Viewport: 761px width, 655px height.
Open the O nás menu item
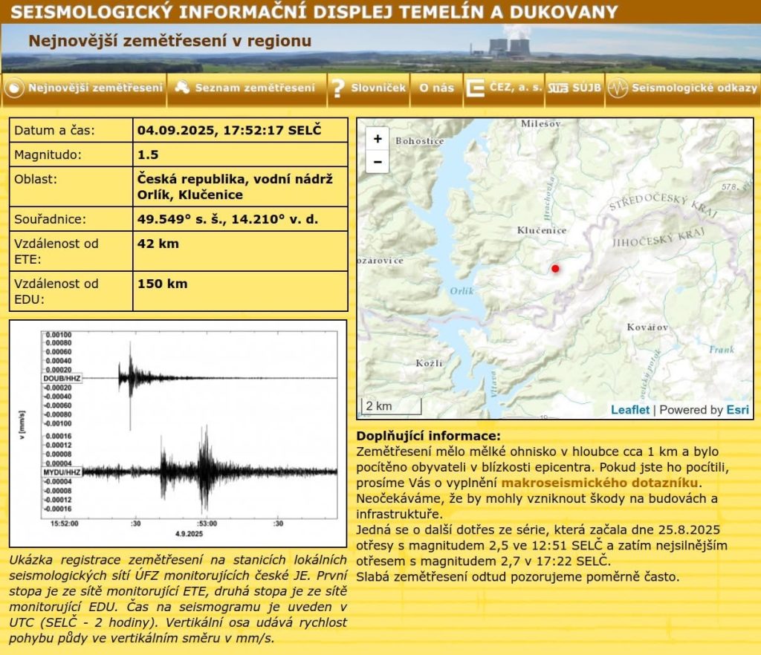(436, 88)
